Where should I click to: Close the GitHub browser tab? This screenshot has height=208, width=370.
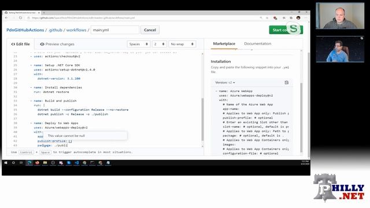pos(39,13)
